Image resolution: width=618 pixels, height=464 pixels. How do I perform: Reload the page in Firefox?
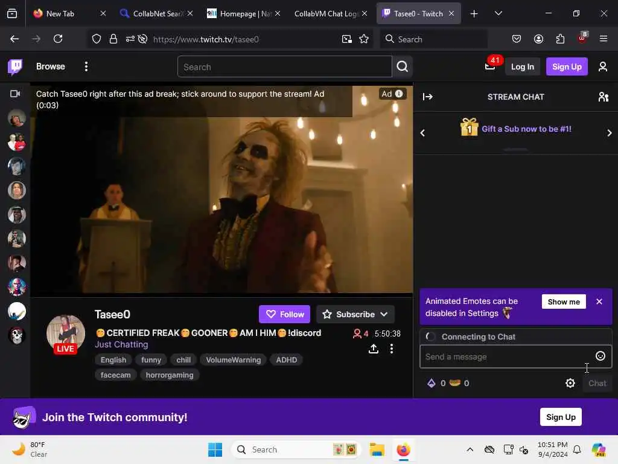point(58,39)
